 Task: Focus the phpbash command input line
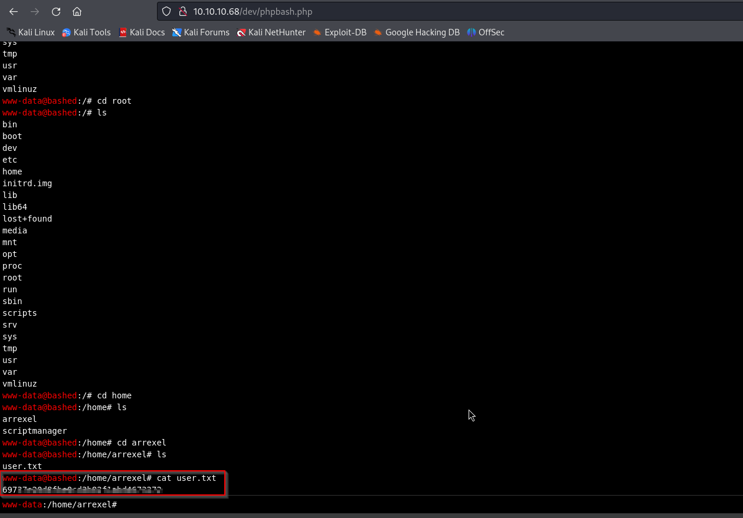point(413,505)
